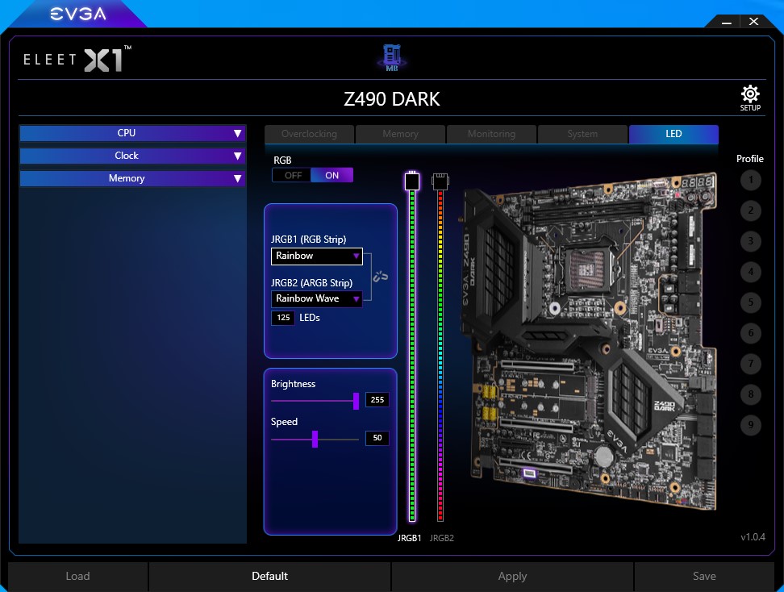
Task: Click the Speed slider handle
Action: click(315, 439)
